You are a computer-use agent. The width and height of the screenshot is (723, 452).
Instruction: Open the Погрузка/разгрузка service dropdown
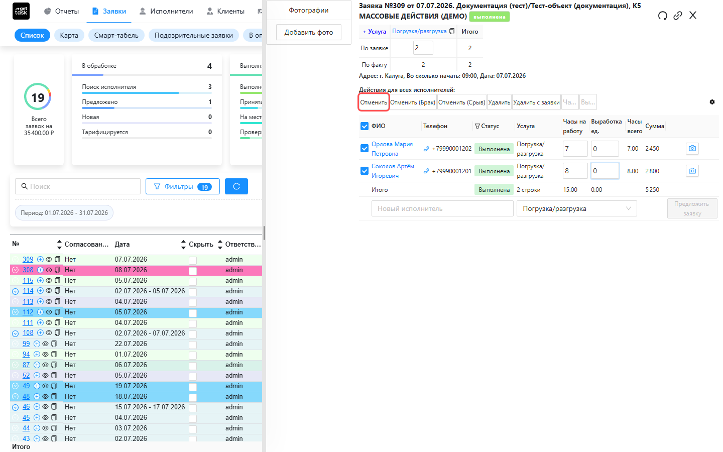(577, 208)
